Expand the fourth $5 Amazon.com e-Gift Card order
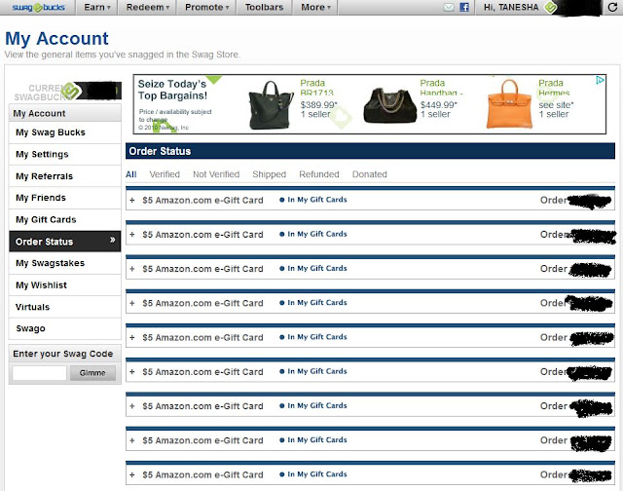Viewport: 623px width, 491px height. pyautogui.click(x=132, y=303)
